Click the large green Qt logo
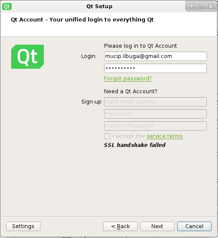The width and height of the screenshot is (218, 238). coord(28,57)
